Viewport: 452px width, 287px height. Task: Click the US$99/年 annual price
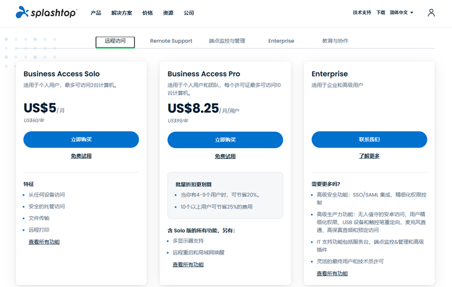[x=178, y=121]
